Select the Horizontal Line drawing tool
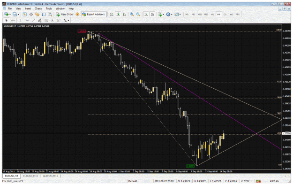Viewport: 293px width, 185px height. (x=27, y=20)
